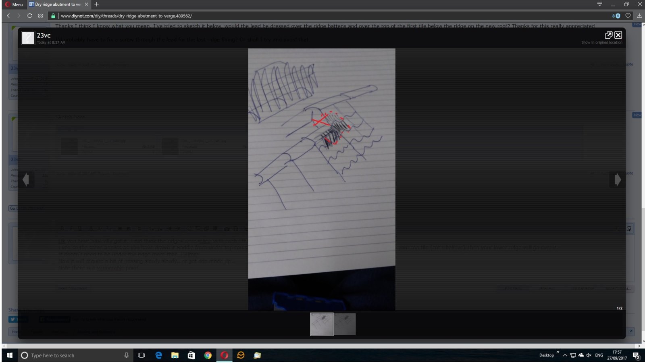Screen dimensions: 645x363
Task: Expand the tab menu dropdown
Action: click(599, 4)
